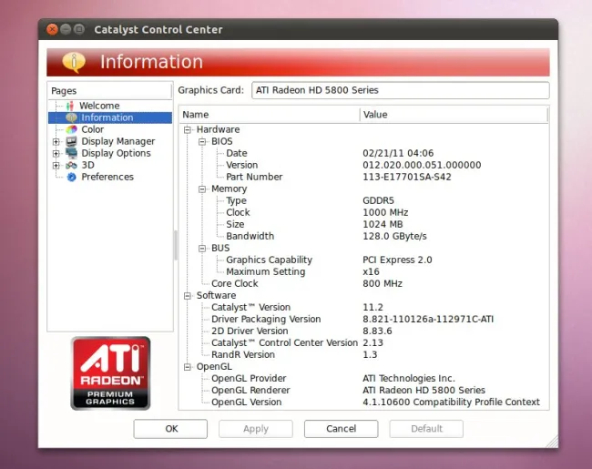Collapse the OpenGL section

tap(189, 367)
